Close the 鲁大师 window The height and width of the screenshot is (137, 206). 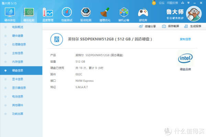click(x=201, y=3)
